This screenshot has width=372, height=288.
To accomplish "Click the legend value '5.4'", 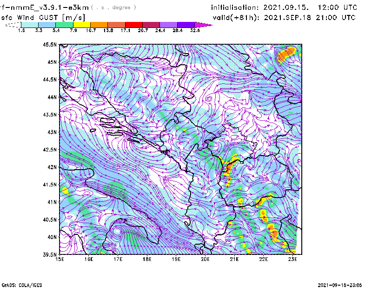I will tap(56, 30).
